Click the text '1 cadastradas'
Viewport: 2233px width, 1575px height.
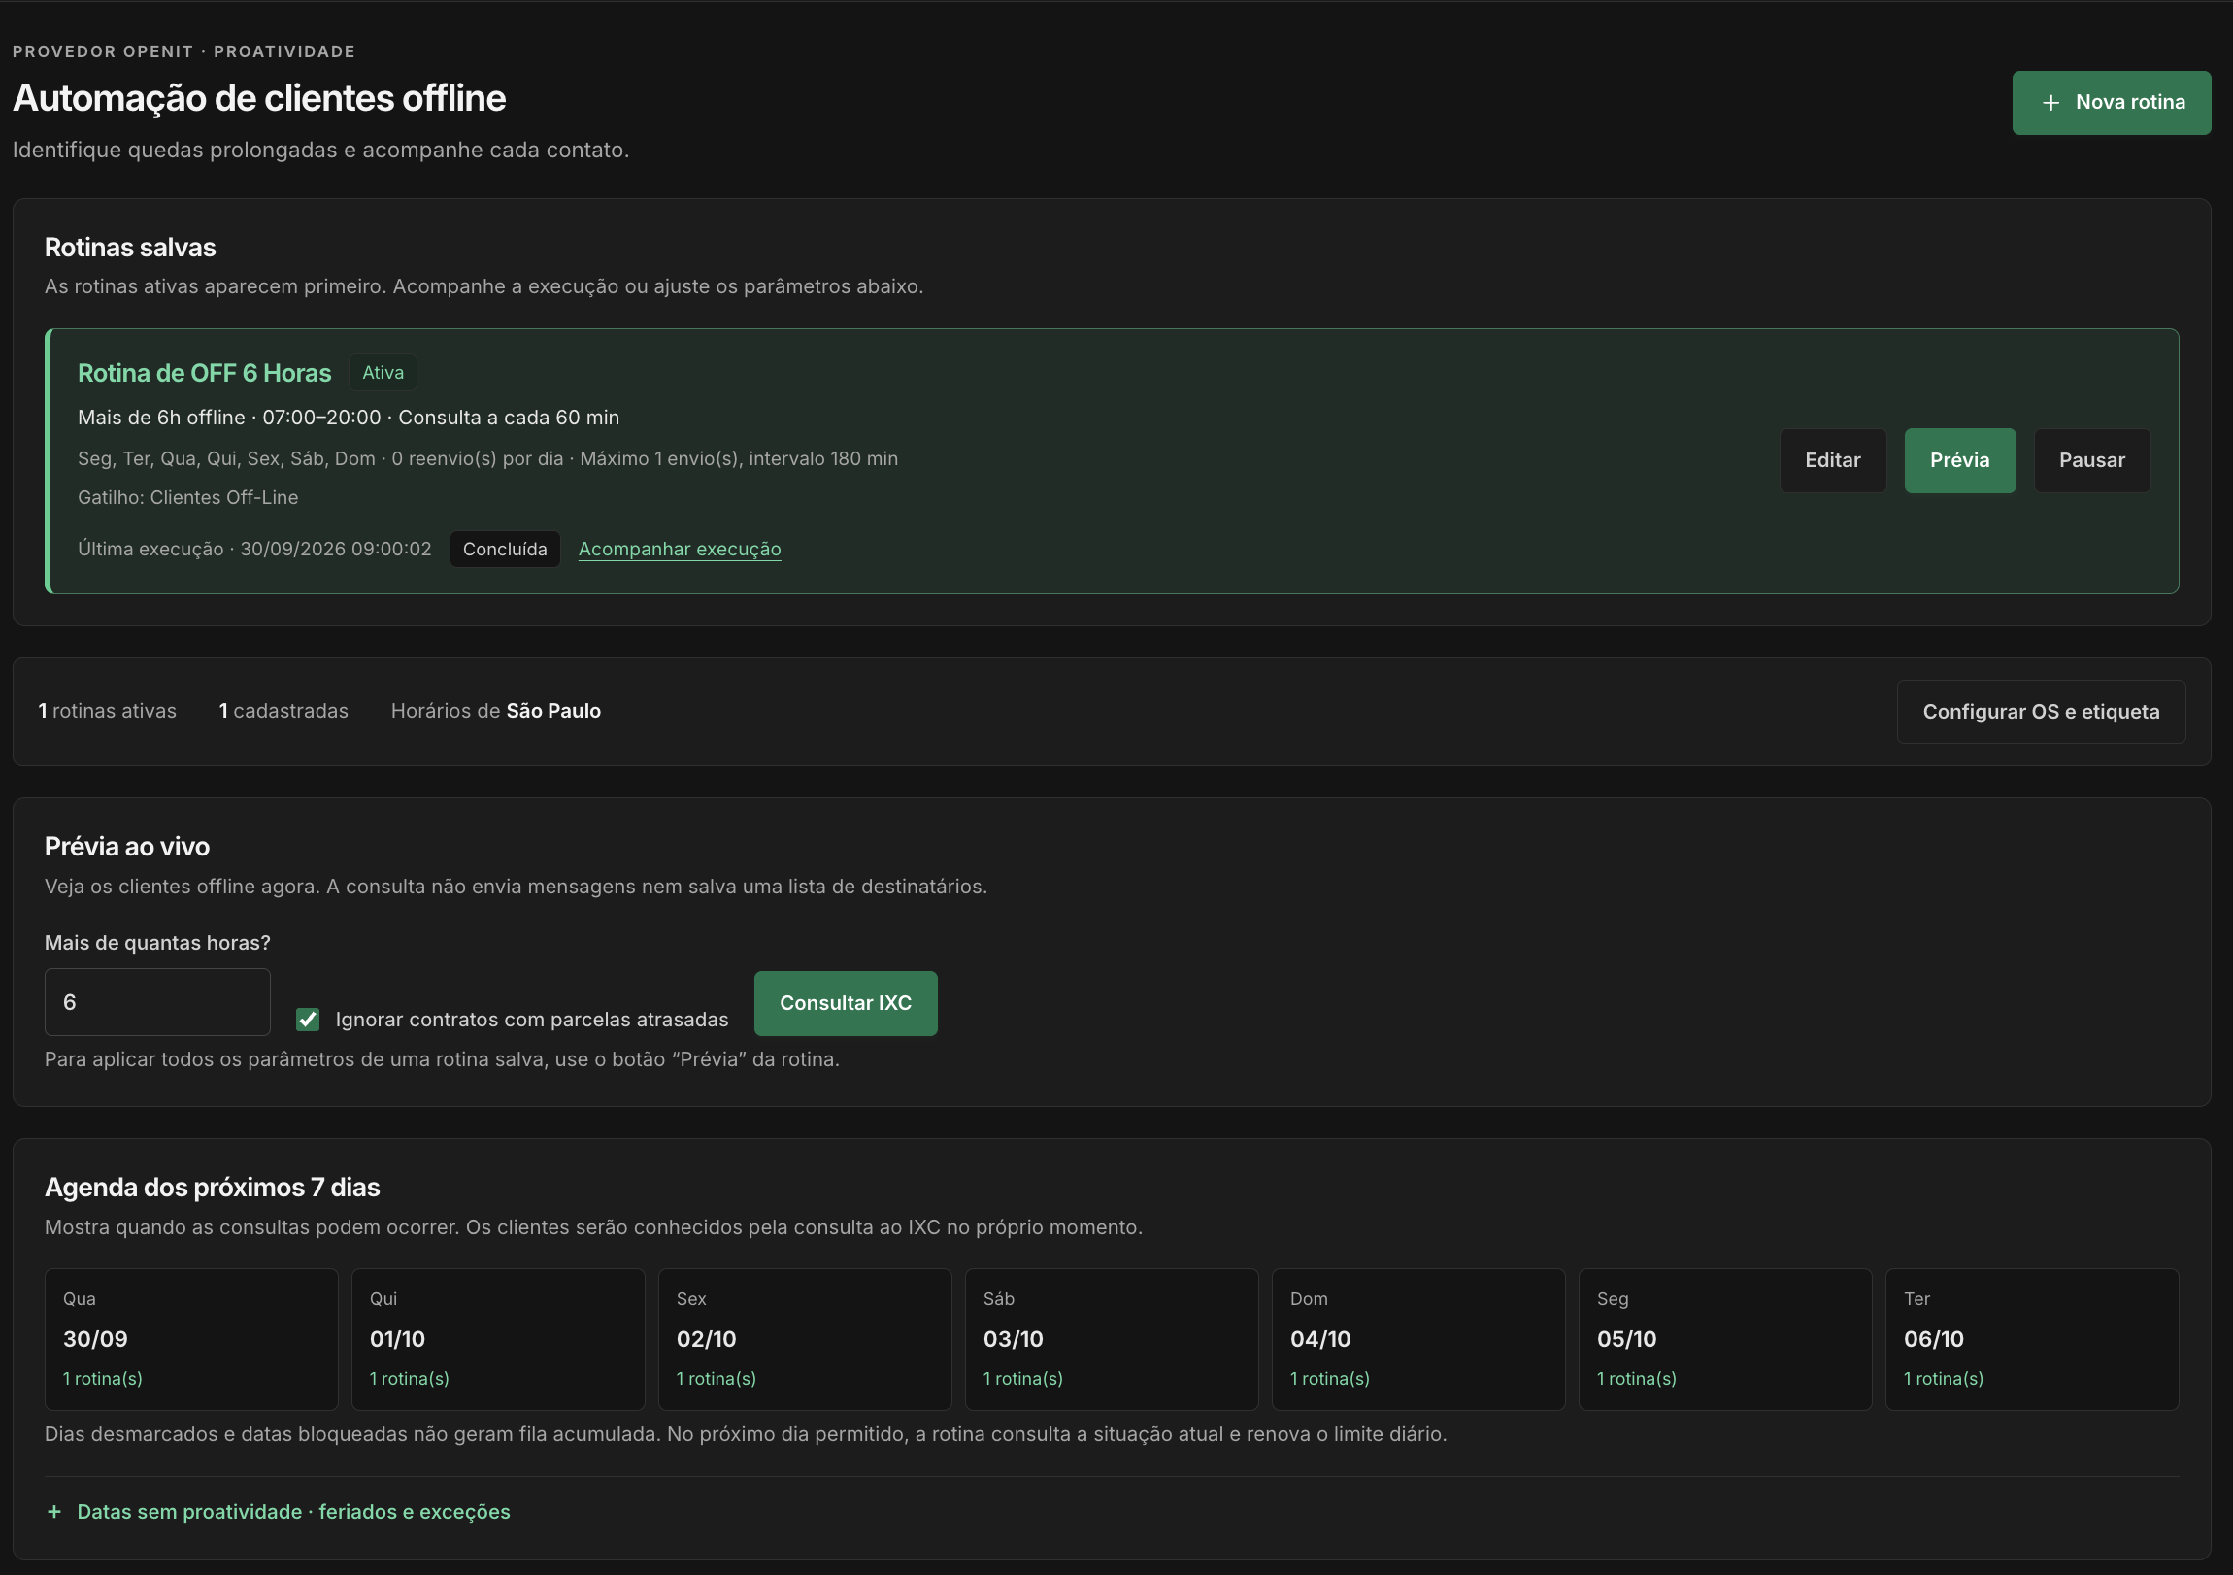pos(283,711)
